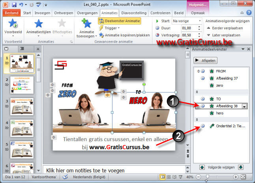The height and width of the screenshot is (183, 255).
Task: Open the Overgangen ribbon tab
Action: 87,13
